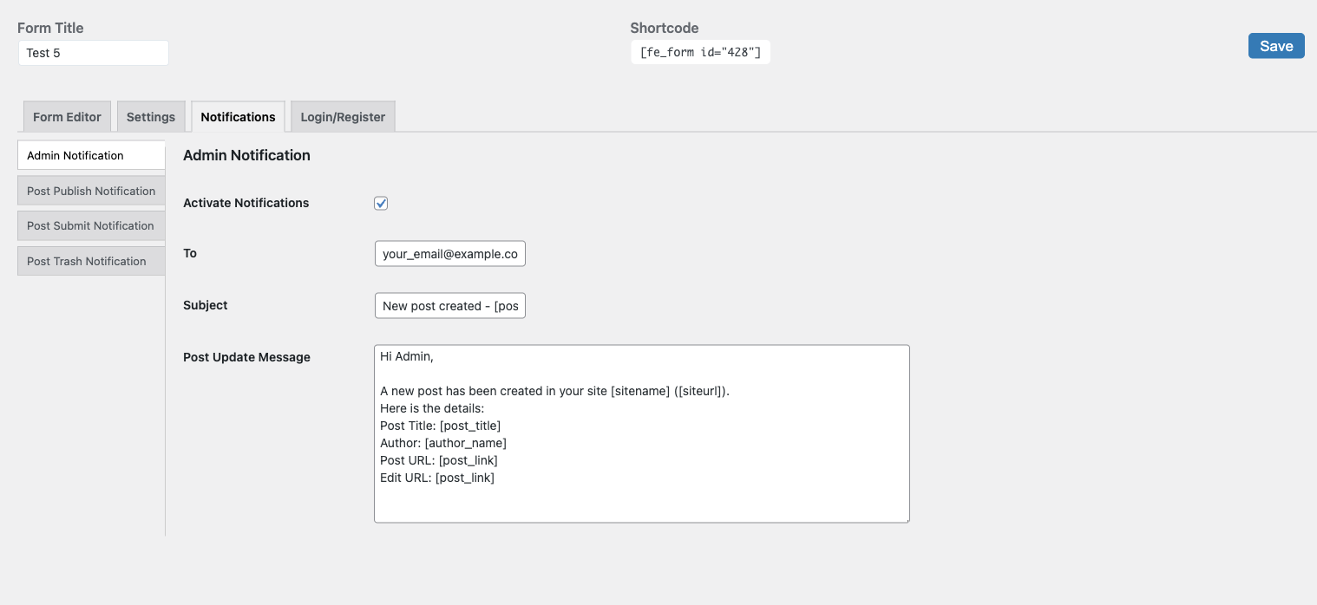Open Post Trash Notification section
The width and height of the screenshot is (1317, 605).
coord(91,261)
